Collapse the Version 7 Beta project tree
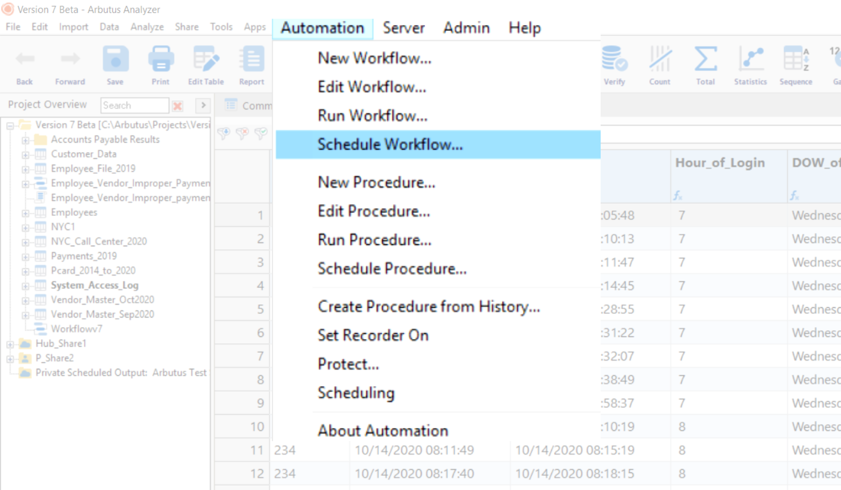The height and width of the screenshot is (490, 841). [x=10, y=125]
